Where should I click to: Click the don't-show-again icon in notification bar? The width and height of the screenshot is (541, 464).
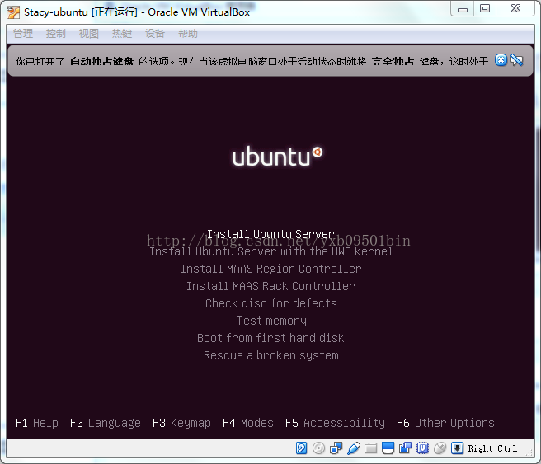(x=516, y=60)
